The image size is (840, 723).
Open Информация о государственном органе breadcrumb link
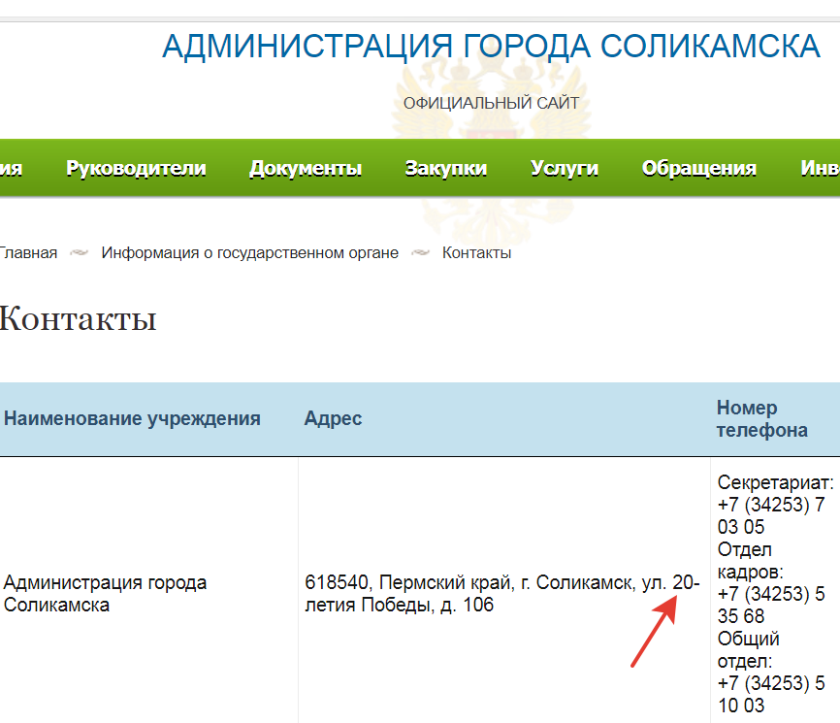click(x=249, y=253)
